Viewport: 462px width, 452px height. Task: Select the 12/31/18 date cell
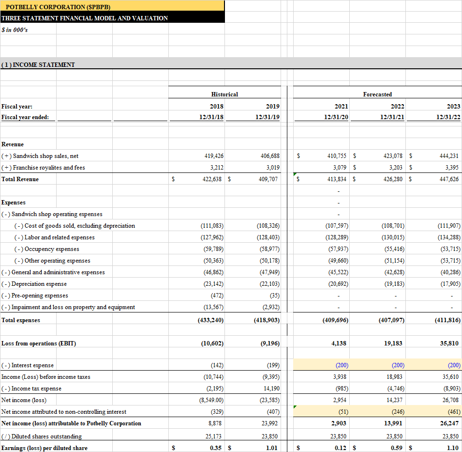pyautogui.click(x=196, y=117)
